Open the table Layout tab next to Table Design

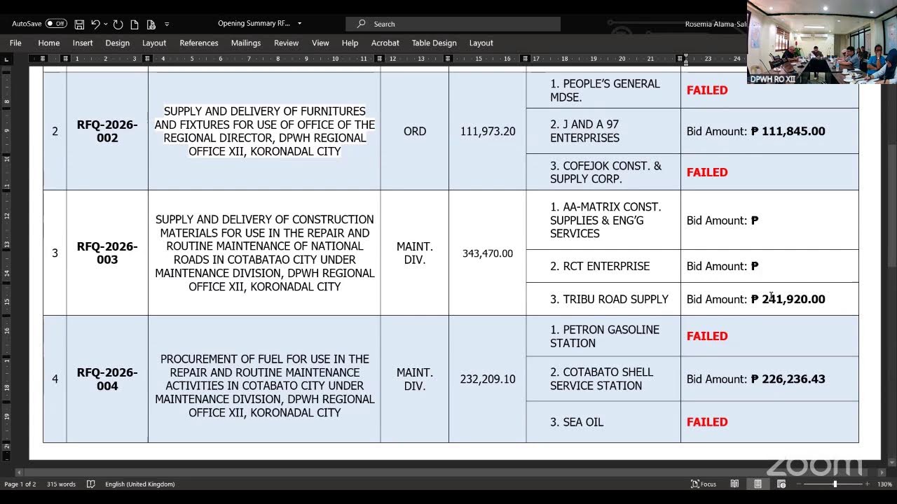click(481, 43)
